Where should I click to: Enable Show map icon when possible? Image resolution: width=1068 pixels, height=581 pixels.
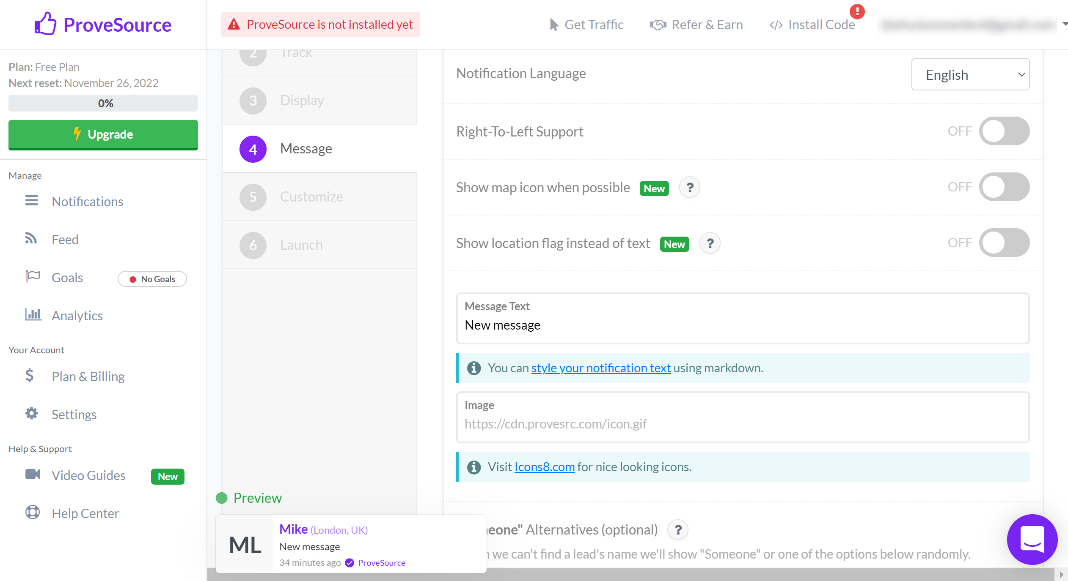1004,187
